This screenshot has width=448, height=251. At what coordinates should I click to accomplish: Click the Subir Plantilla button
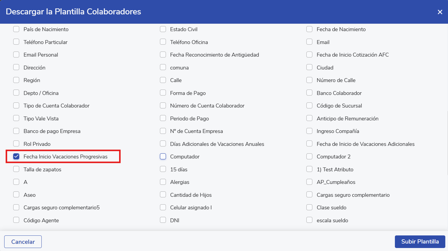(x=420, y=241)
